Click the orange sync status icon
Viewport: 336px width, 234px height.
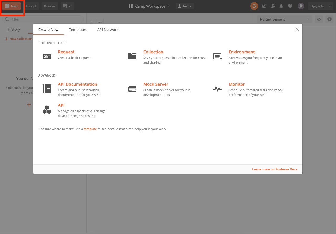point(254,6)
